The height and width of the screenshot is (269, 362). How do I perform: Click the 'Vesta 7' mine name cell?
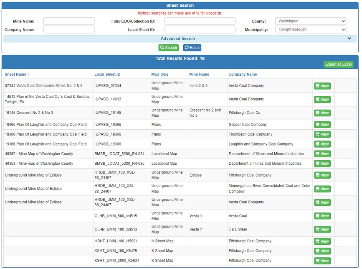[x=195, y=229]
